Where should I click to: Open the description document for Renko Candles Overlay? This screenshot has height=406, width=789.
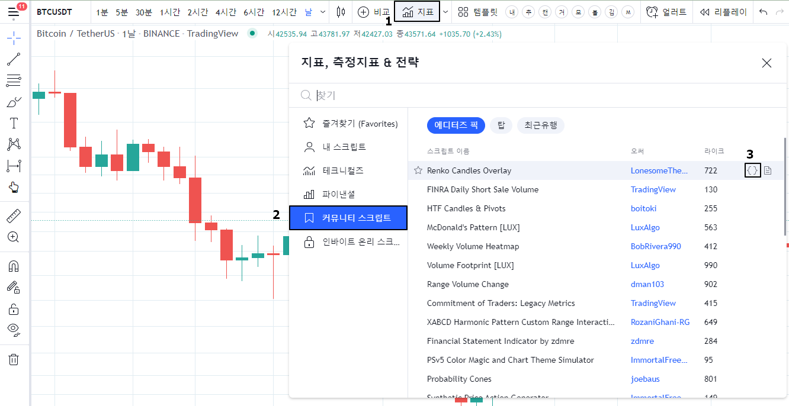click(x=768, y=170)
